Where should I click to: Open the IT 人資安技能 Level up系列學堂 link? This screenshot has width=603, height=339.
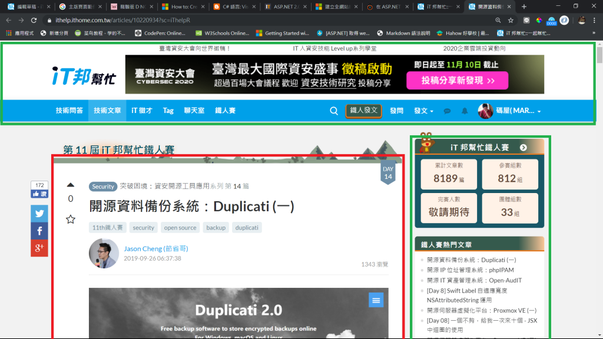(x=334, y=48)
